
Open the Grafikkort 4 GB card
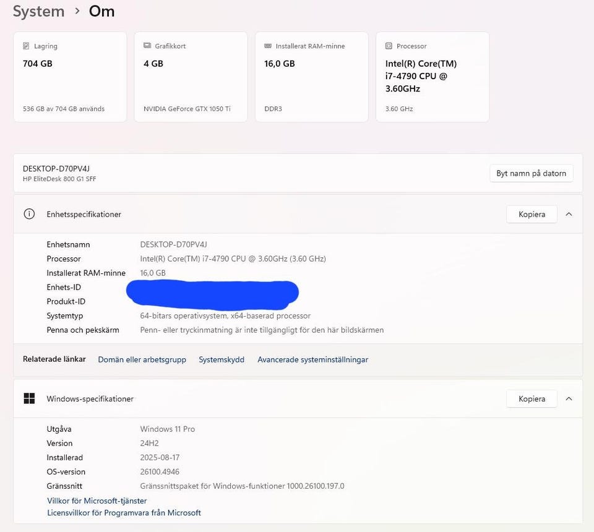click(x=191, y=77)
